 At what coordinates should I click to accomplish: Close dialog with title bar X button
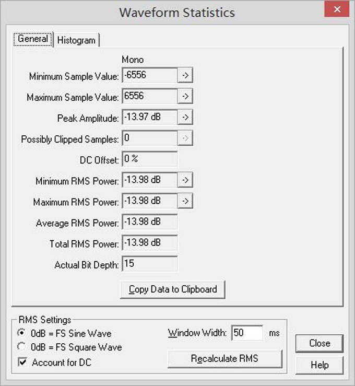point(337,11)
